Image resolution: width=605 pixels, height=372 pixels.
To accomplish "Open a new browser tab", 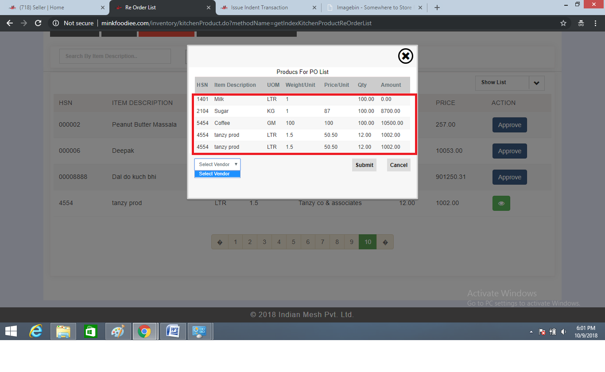I will pyautogui.click(x=437, y=8).
